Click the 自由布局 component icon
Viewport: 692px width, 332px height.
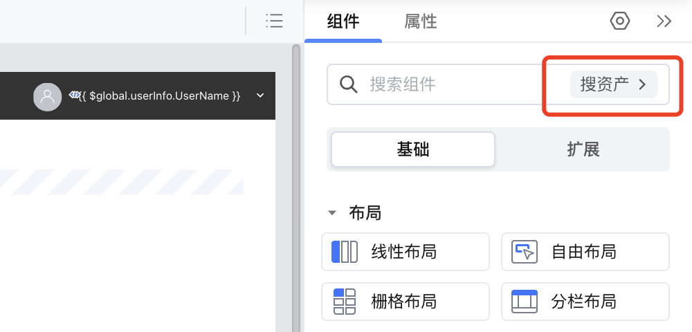coord(525,252)
